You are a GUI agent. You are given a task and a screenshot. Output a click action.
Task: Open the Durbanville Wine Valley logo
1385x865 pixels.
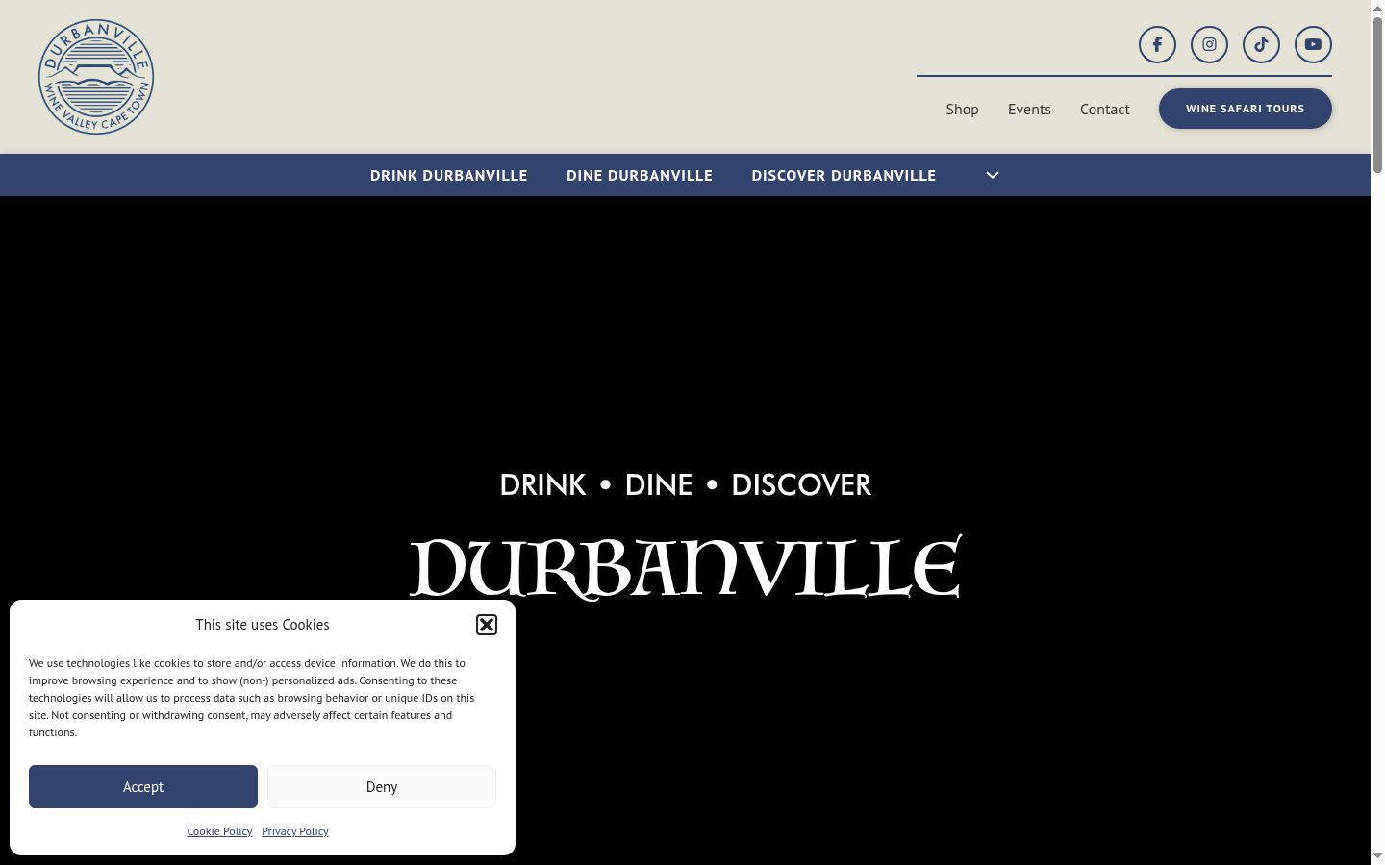(x=96, y=77)
